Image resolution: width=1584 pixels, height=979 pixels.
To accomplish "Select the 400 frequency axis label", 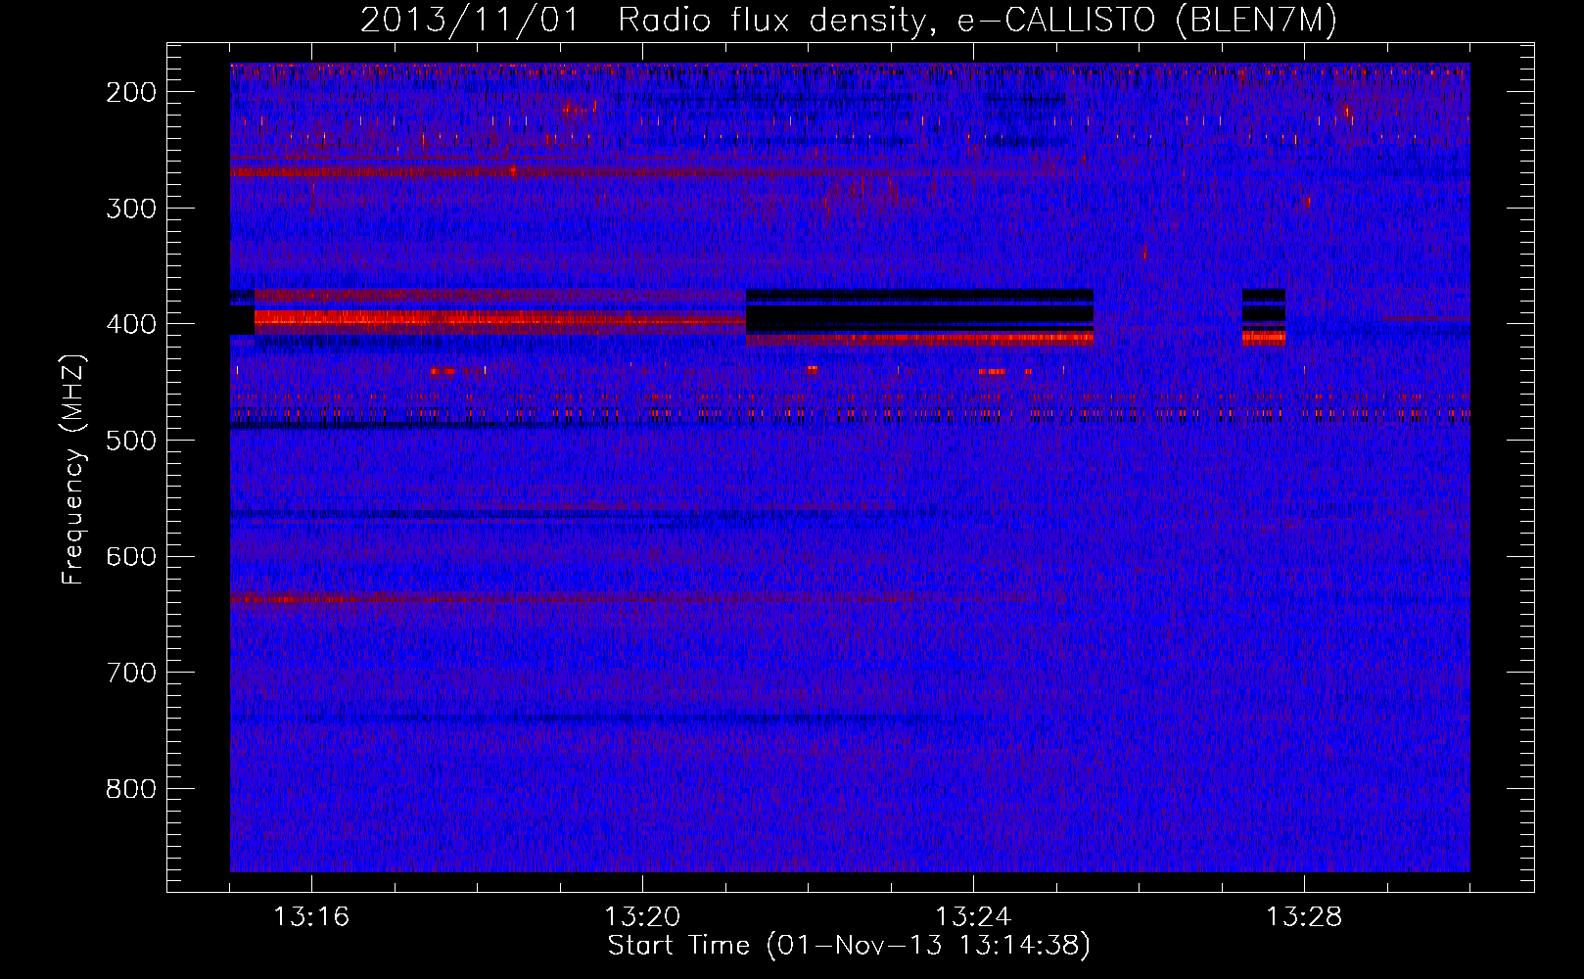I will (x=131, y=324).
